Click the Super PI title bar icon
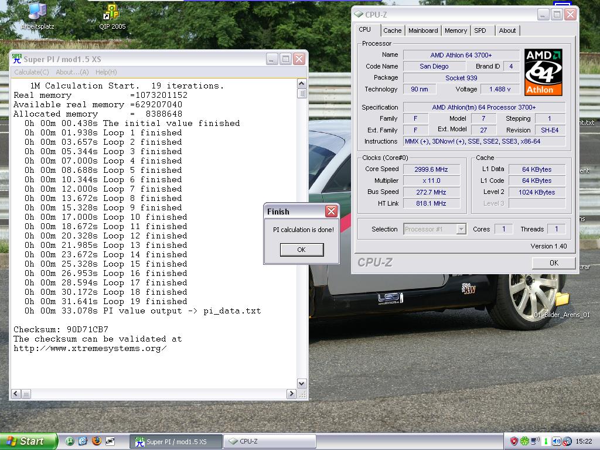Image resolution: width=600 pixels, height=450 pixels. (x=17, y=59)
